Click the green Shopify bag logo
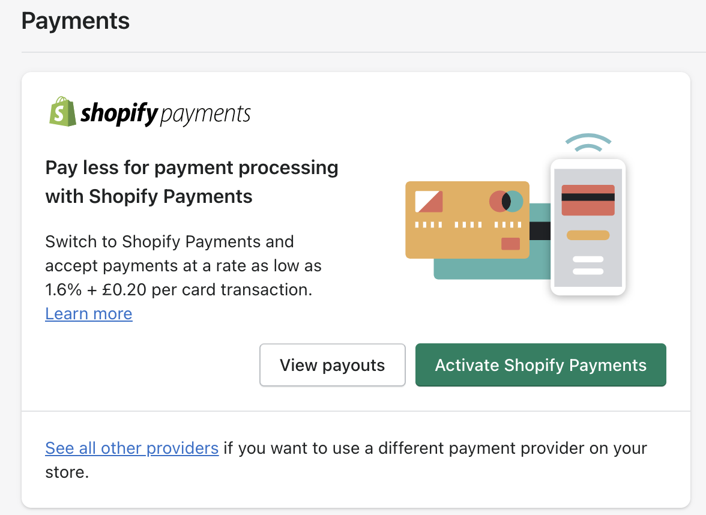Screen dimensions: 706x515 click(62, 112)
